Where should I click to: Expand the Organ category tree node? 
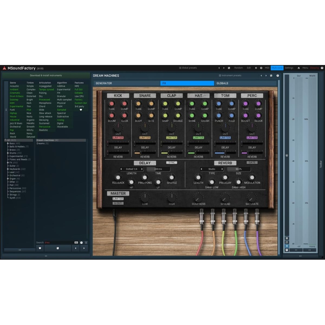8,179
